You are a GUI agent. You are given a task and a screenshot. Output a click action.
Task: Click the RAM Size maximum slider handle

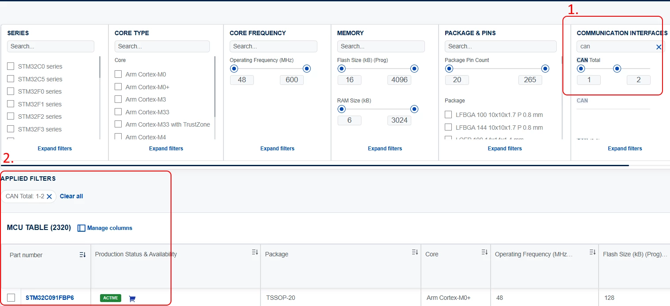(414, 109)
